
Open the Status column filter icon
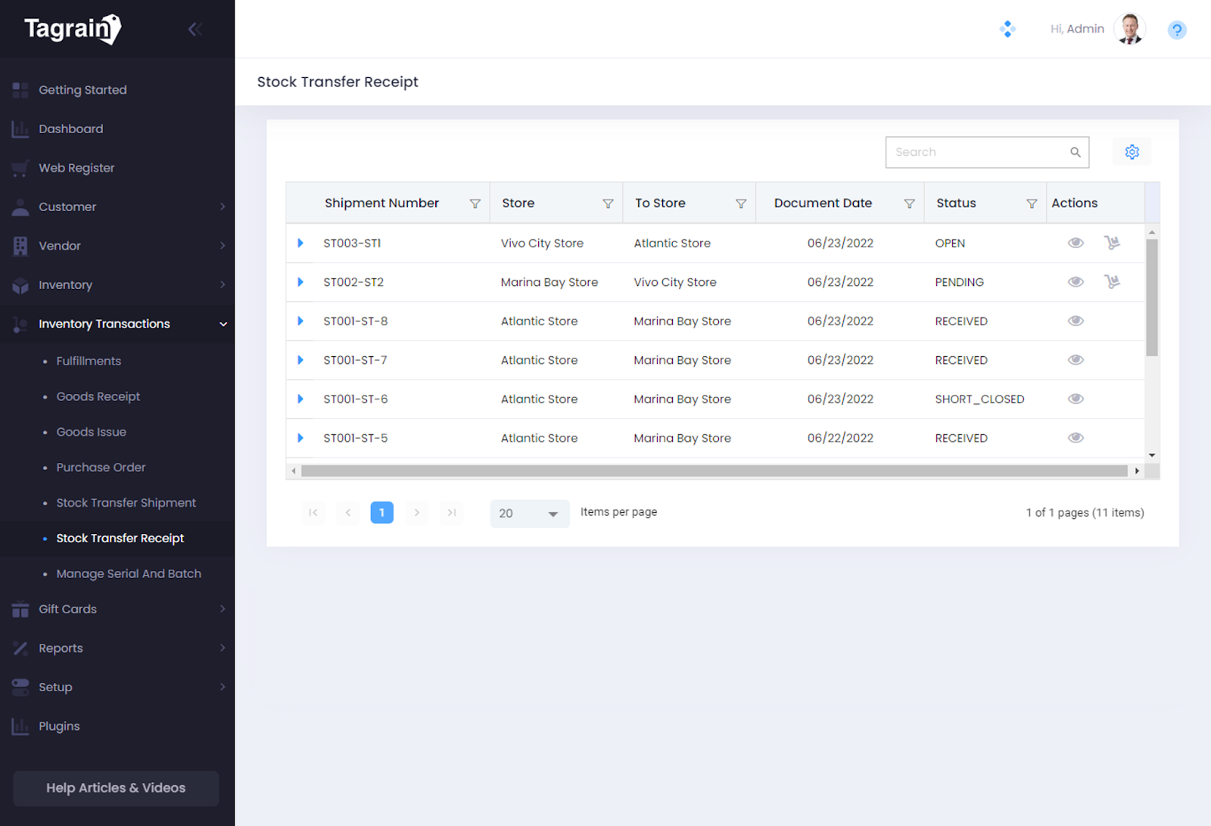pos(1031,203)
